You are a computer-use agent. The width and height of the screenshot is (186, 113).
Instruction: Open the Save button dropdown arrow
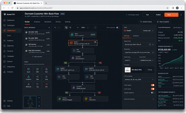click(x=176, y=15)
